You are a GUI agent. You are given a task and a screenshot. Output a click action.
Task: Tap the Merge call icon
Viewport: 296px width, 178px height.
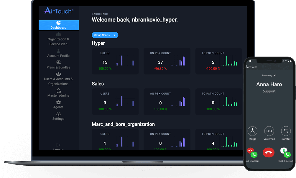[252, 131]
